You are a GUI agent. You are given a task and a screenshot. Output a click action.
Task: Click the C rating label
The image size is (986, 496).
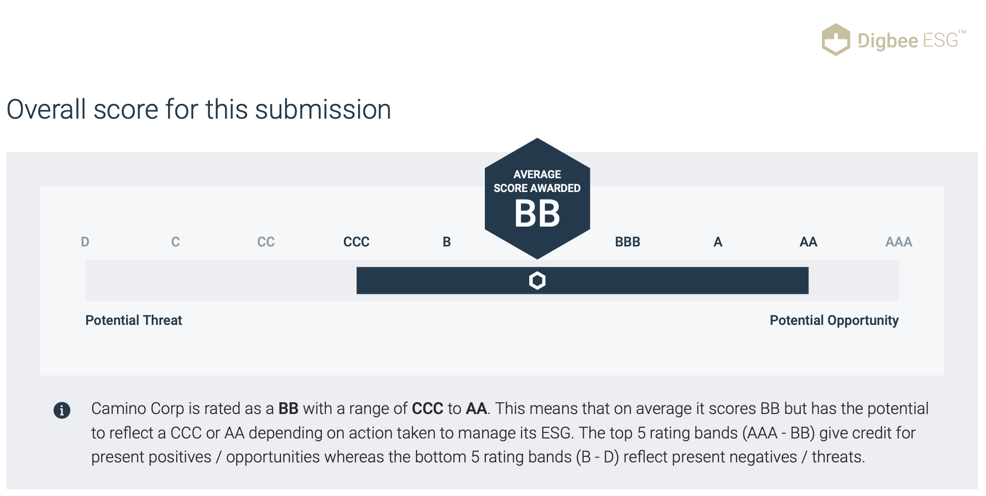click(x=175, y=242)
